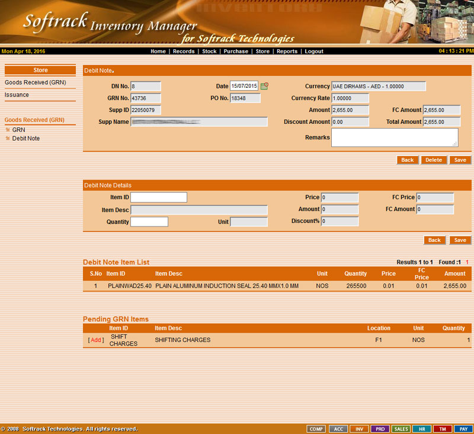The image size is (474, 434).
Task: Open the blue PAY module badge
Action: point(463,429)
